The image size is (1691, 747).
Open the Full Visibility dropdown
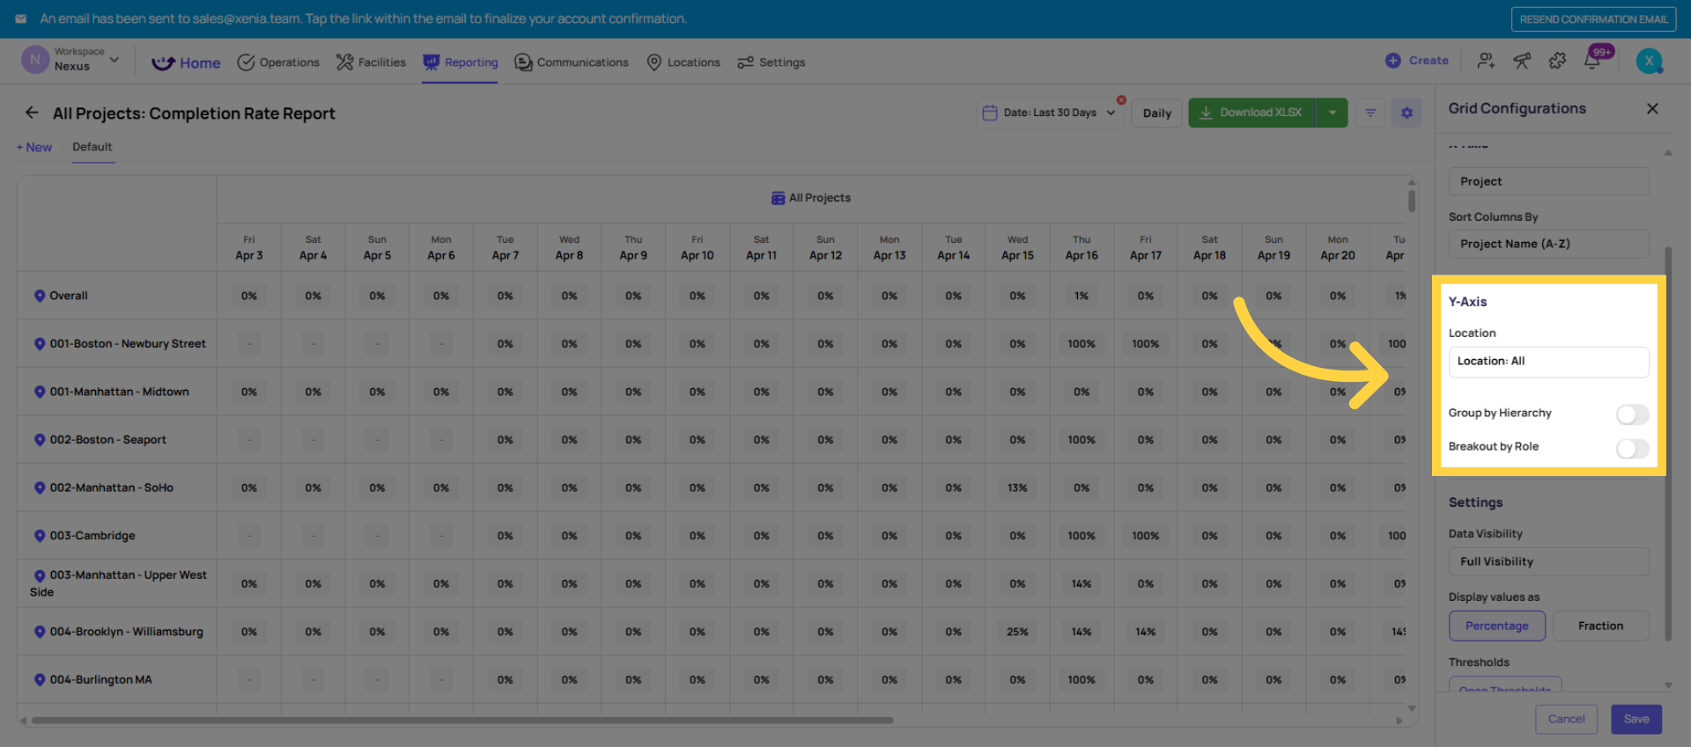click(1548, 561)
